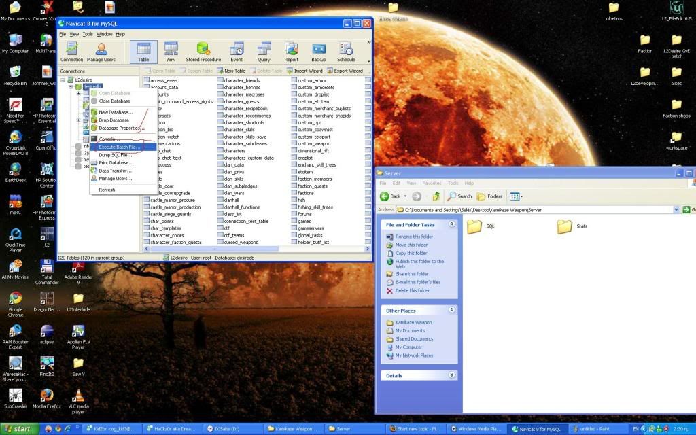
Task: Click the Manage Users toolbar icon
Action: click(101, 52)
